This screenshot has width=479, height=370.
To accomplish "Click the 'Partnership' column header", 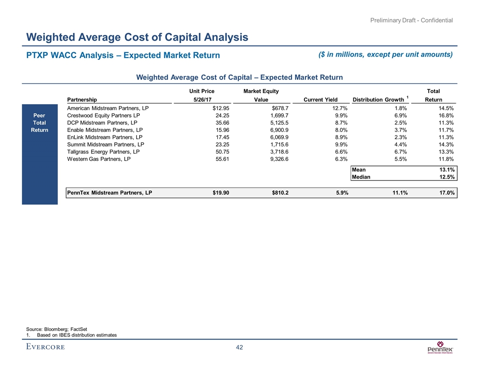I will click(x=82, y=99).
